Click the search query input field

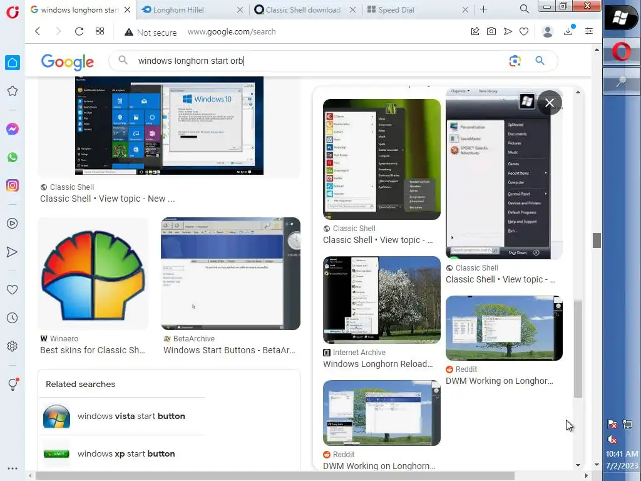[x=319, y=61]
